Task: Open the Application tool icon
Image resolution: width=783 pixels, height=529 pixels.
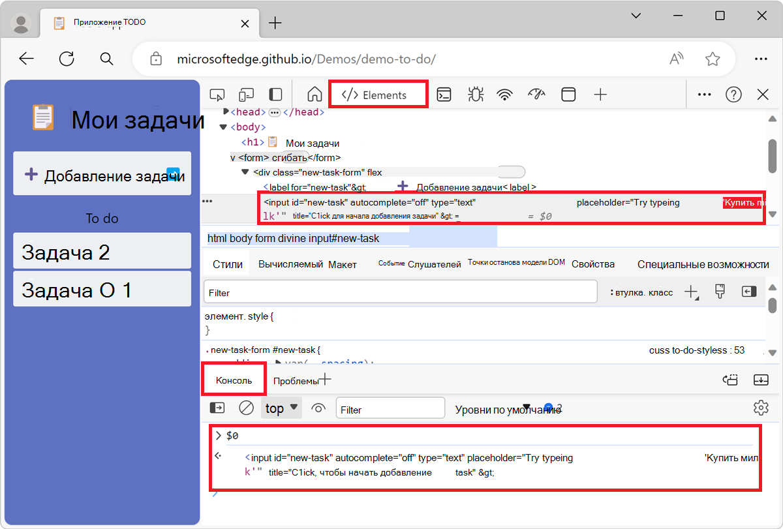Action: (569, 95)
